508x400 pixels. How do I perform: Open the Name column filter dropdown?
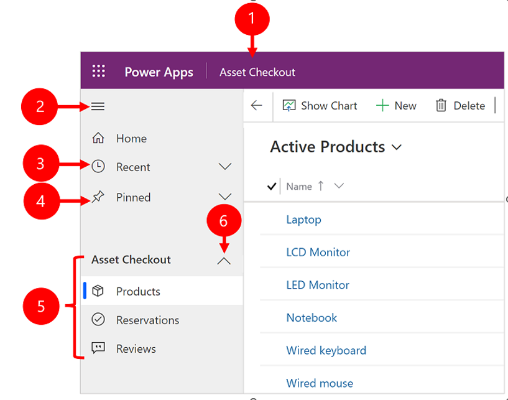tap(339, 186)
